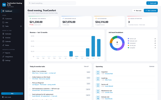Screen dimensions: 161x100
Task: Click the Tasks checkmark icon
Action: (3, 26)
